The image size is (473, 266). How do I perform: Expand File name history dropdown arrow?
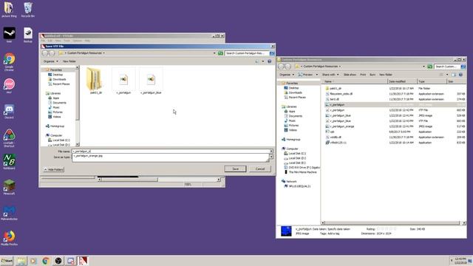point(271,151)
